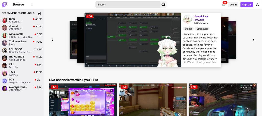Show next featured stream in carousel

253,40
